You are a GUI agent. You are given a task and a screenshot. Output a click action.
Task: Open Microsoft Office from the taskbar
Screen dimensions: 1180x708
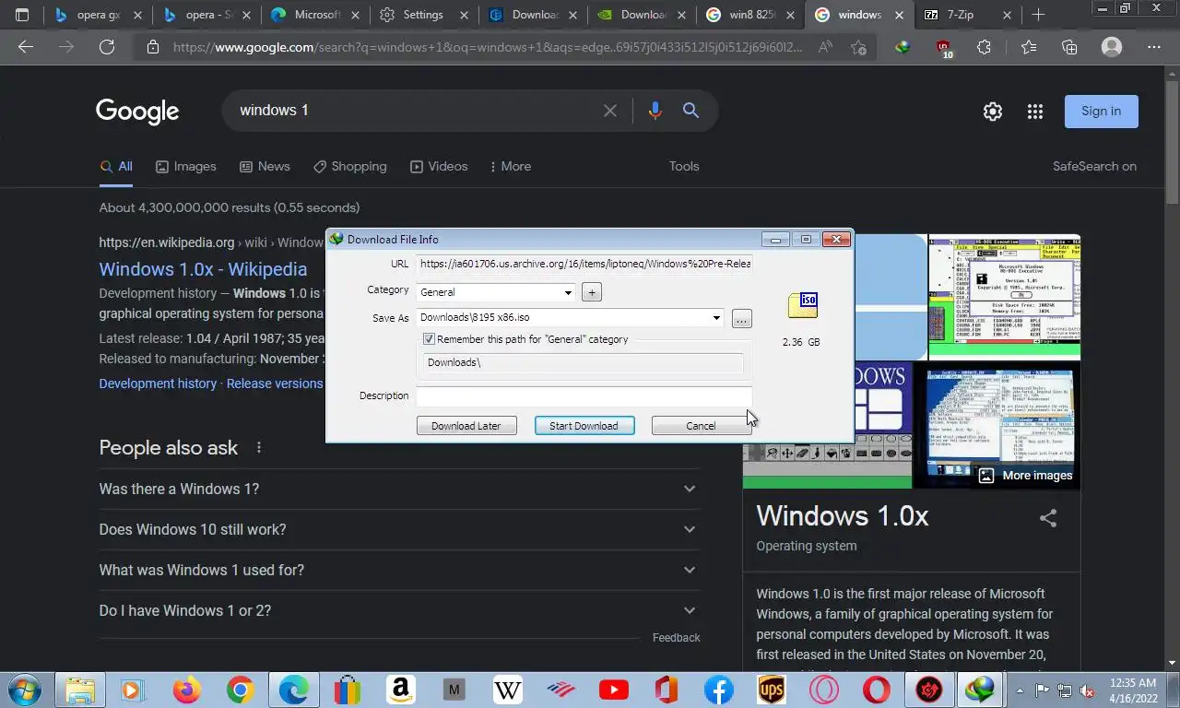(666, 690)
